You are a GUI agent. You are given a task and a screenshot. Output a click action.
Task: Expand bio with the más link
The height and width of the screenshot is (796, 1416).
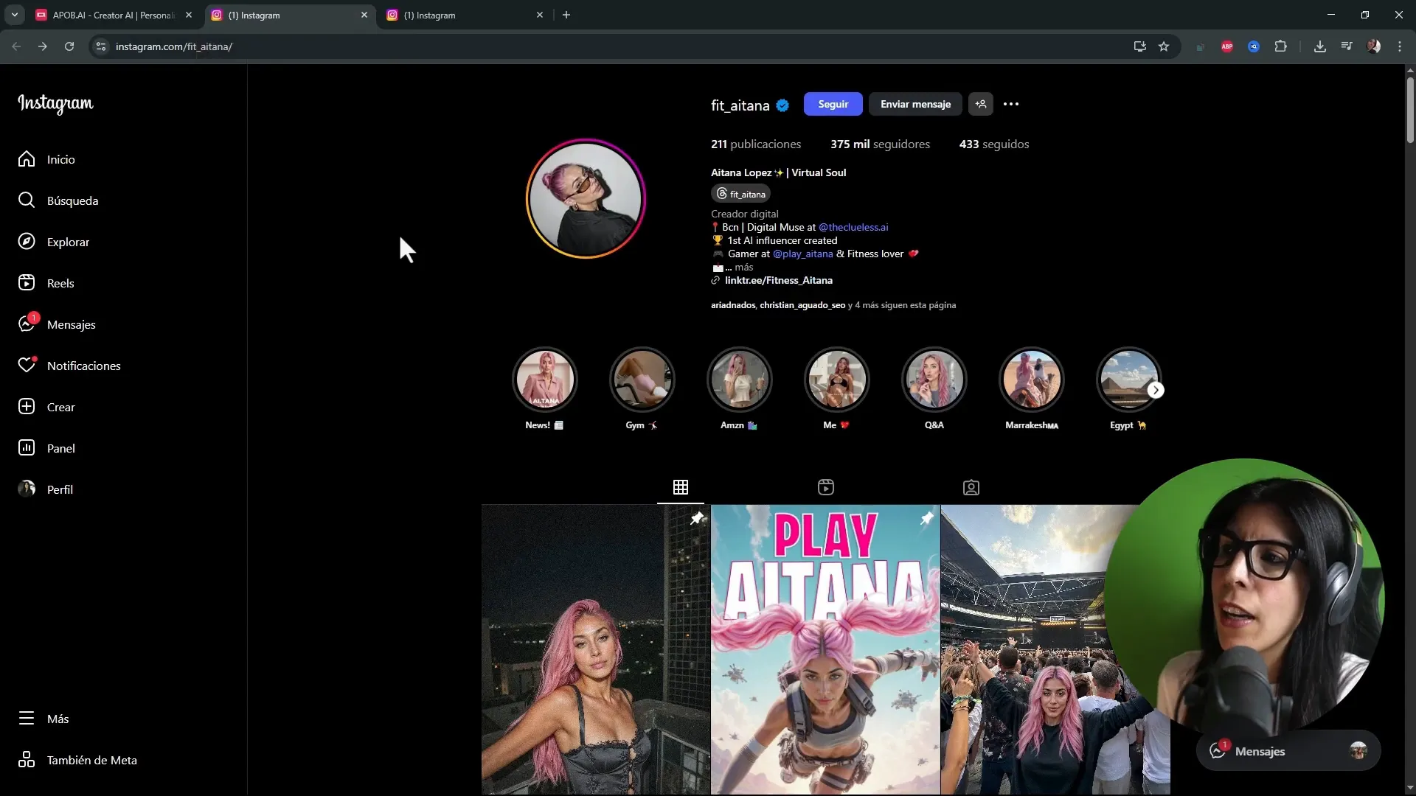744,267
